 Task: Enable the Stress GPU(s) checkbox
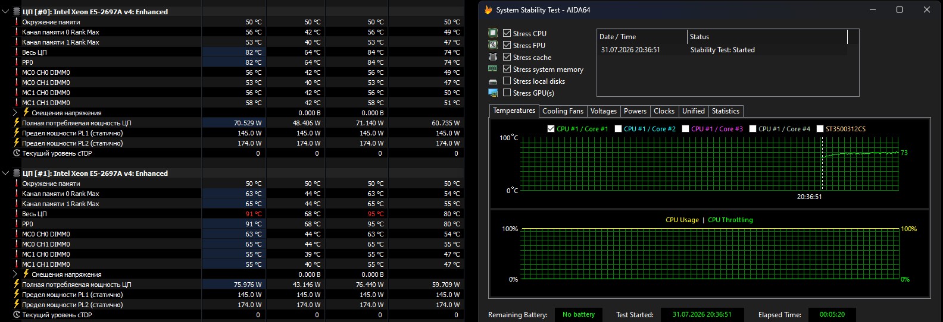(507, 93)
